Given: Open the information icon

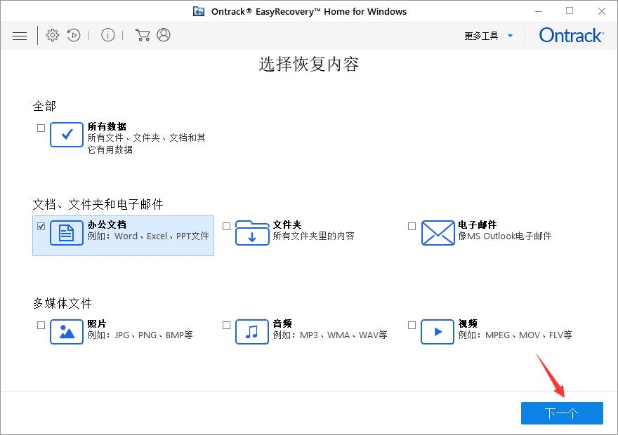Looking at the screenshot, I should [x=107, y=35].
